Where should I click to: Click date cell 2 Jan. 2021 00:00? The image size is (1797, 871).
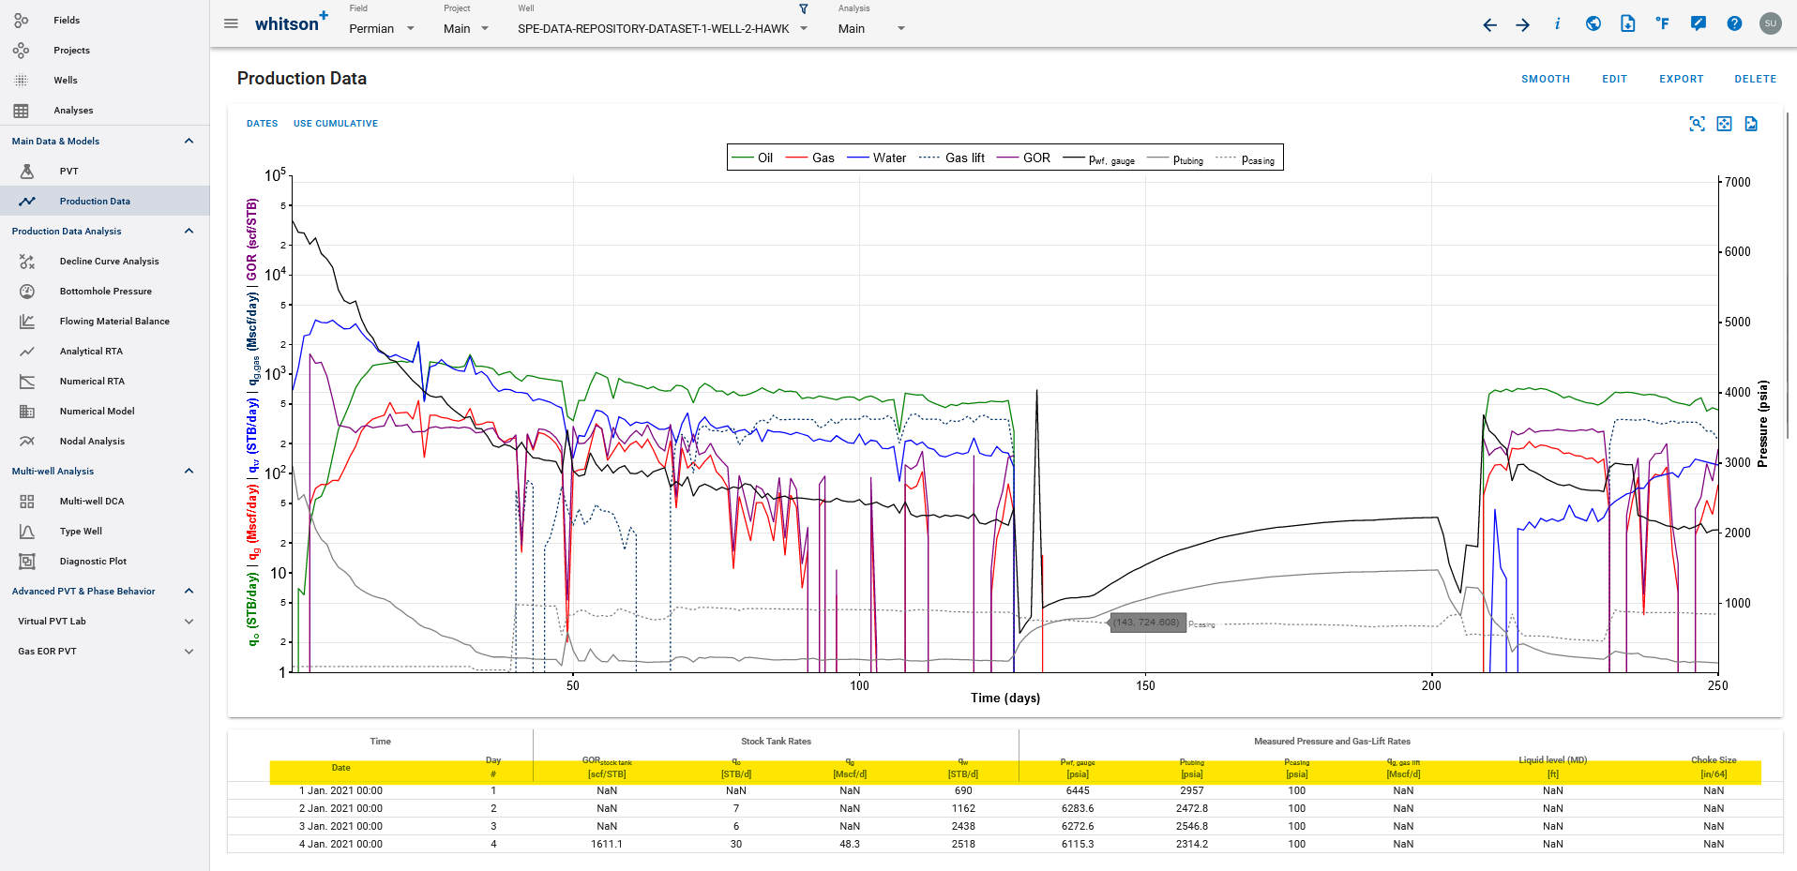point(340,809)
